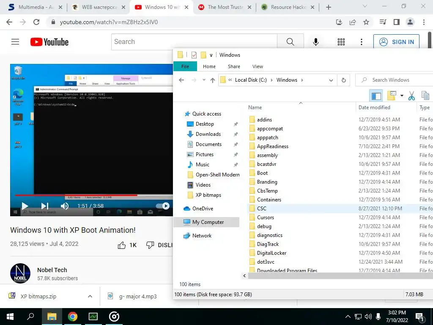Open Quick Access toolbar customize dropdown
Screen dimensions: 433x325
(211, 55)
